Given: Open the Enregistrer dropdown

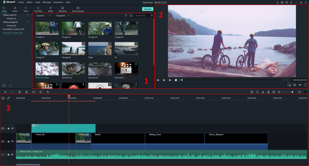Looking at the screenshot, I should pyautogui.click(x=62, y=16).
